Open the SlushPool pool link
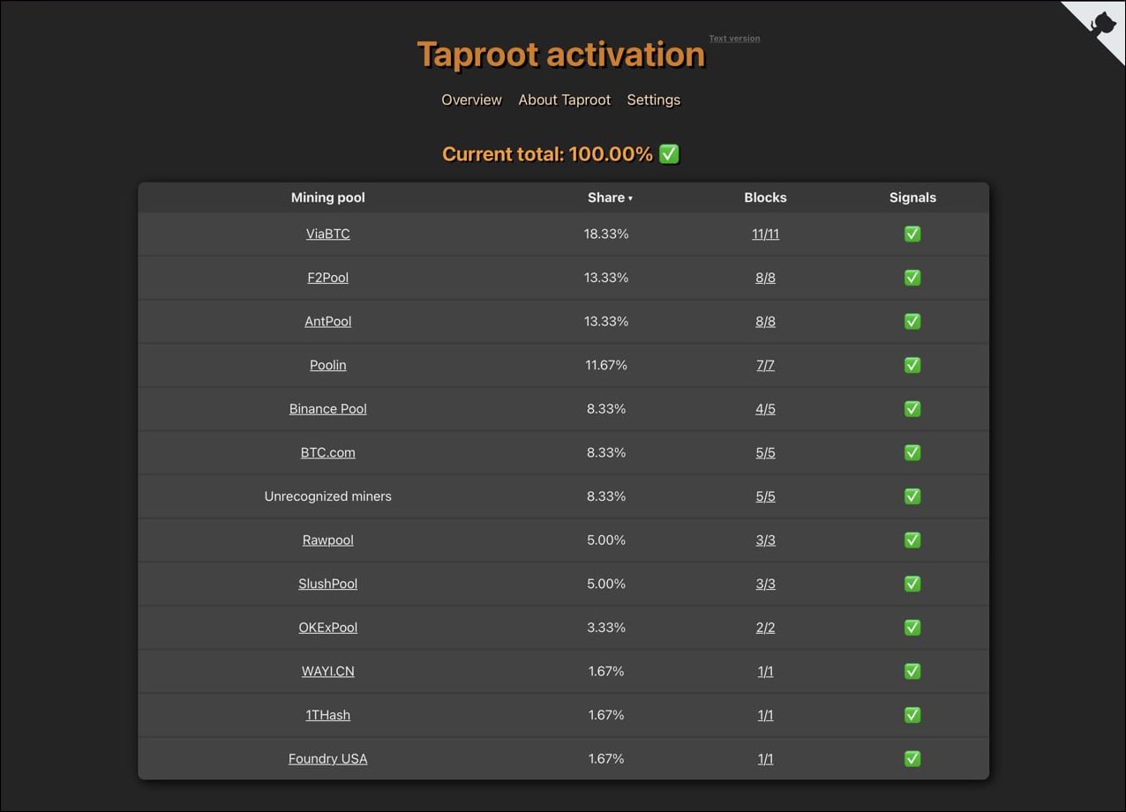Viewport: 1126px width, 812px height. coord(328,584)
